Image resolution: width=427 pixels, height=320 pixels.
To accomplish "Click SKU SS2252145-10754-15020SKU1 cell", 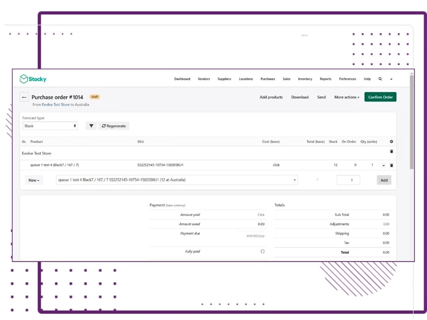I will click(x=161, y=165).
